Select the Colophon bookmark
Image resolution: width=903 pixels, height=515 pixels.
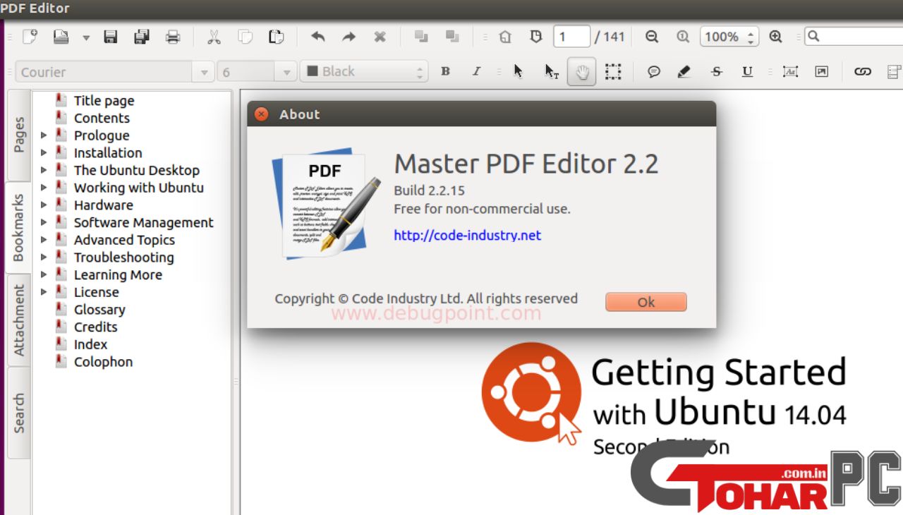pyautogui.click(x=103, y=362)
